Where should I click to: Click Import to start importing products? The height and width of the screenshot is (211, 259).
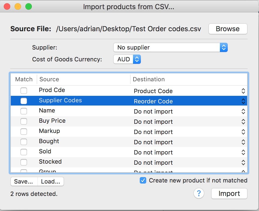229,194
